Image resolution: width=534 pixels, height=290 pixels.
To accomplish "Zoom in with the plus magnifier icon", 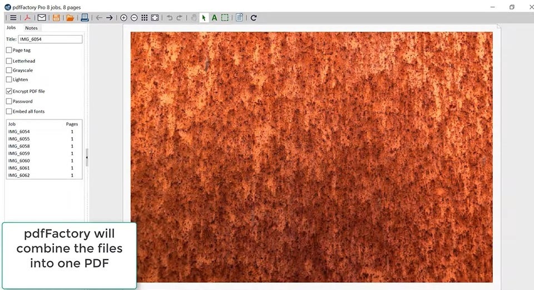I will tap(123, 18).
